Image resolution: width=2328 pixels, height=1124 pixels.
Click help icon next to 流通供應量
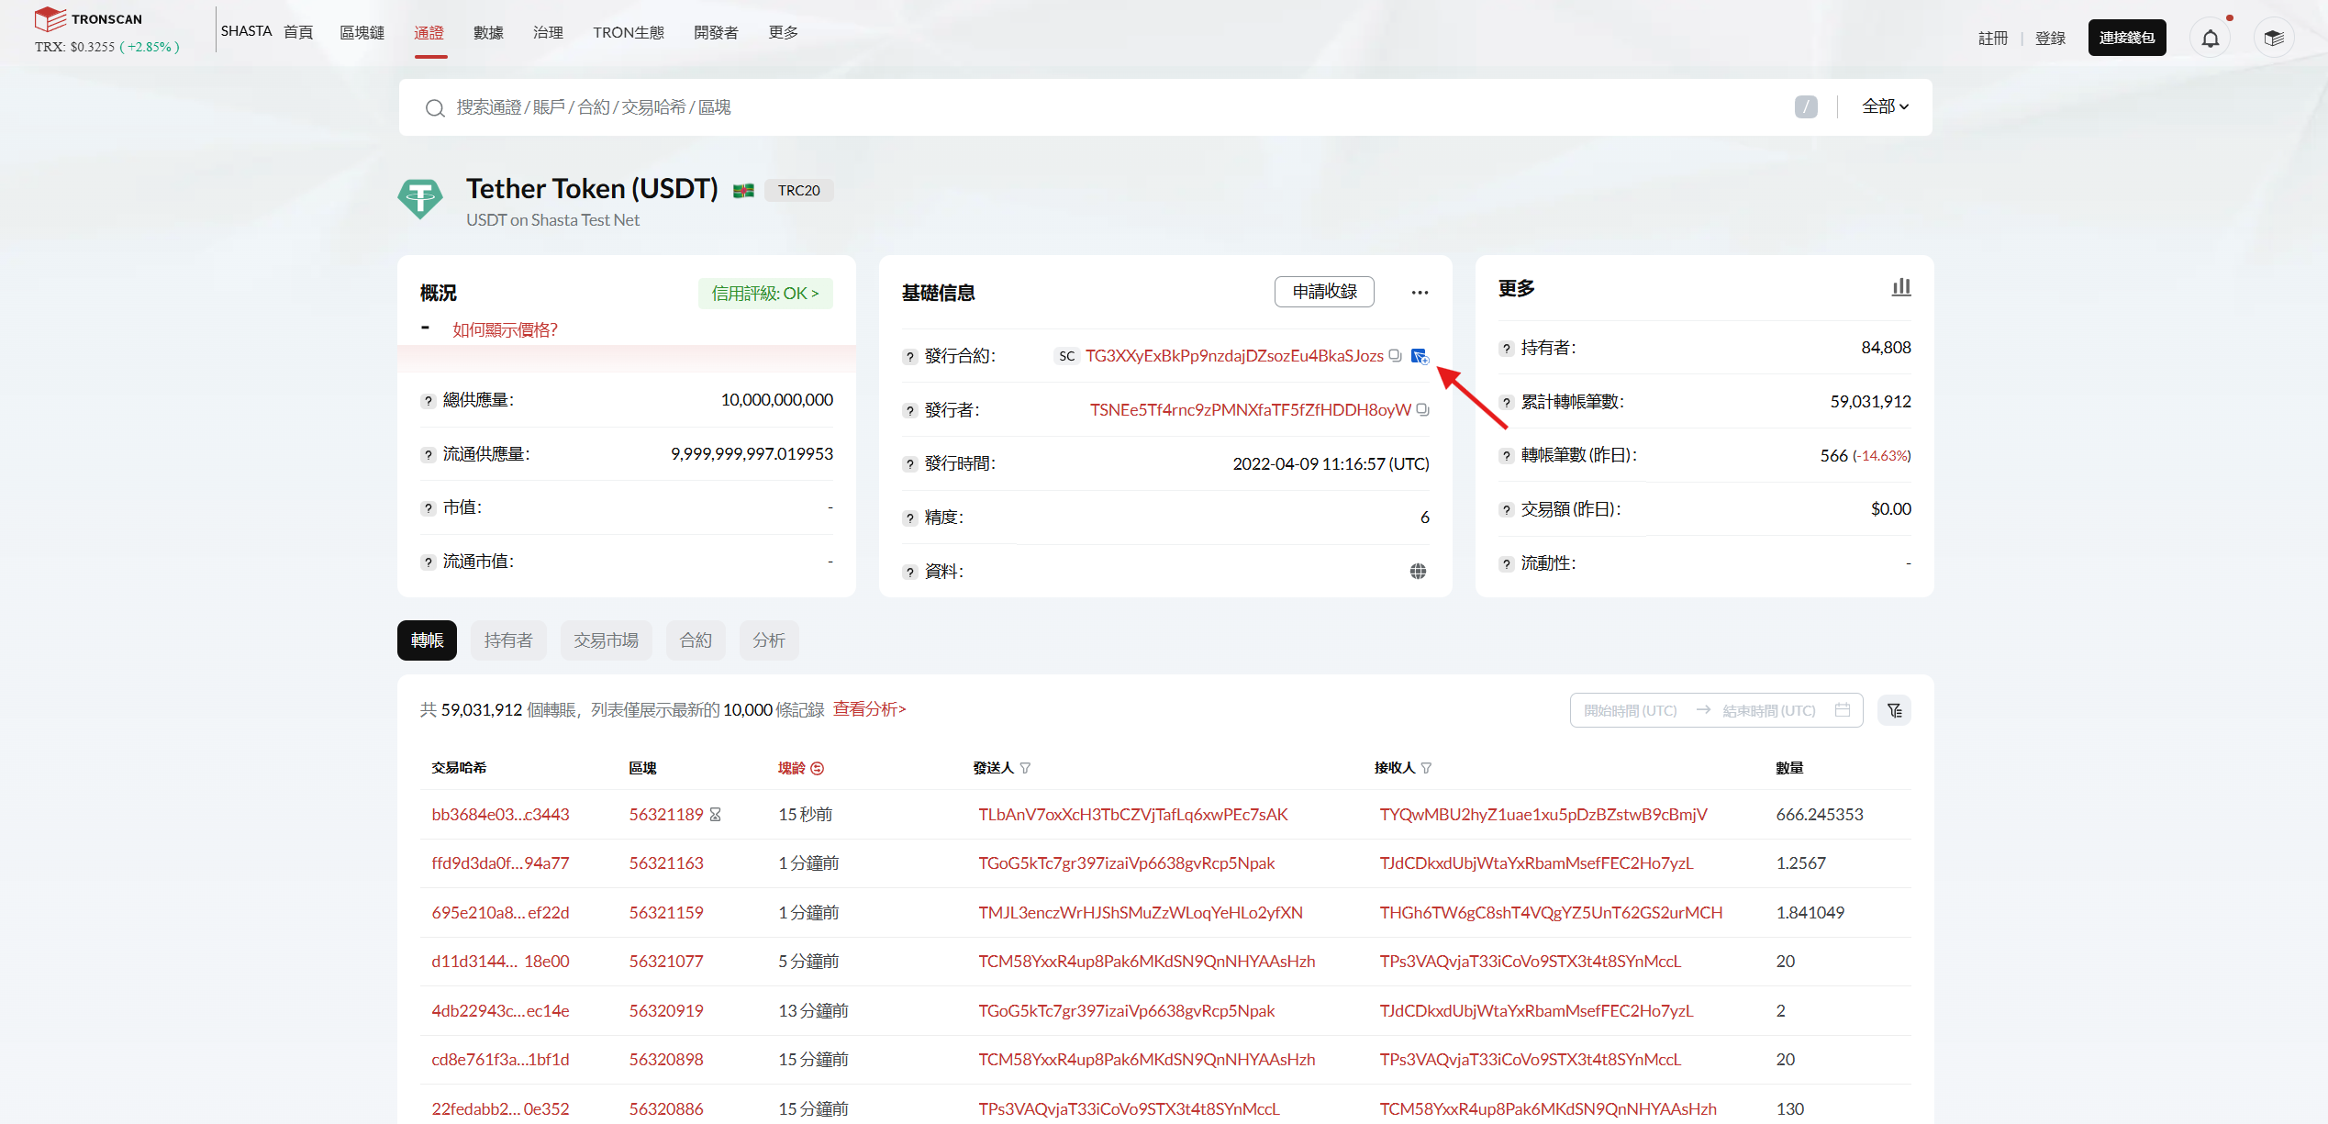428,455
